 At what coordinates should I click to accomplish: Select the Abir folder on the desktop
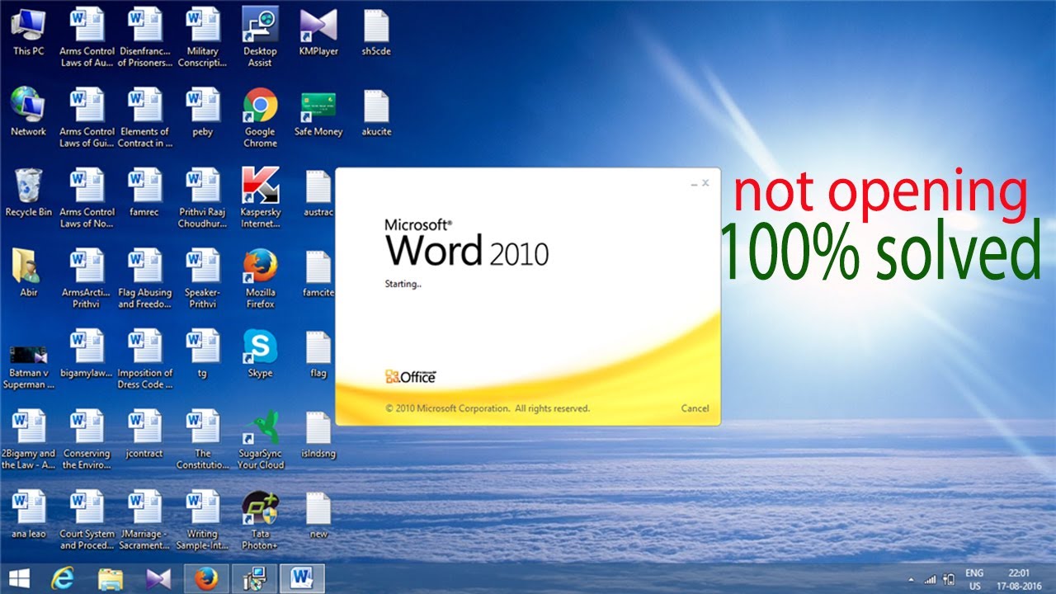point(28,273)
